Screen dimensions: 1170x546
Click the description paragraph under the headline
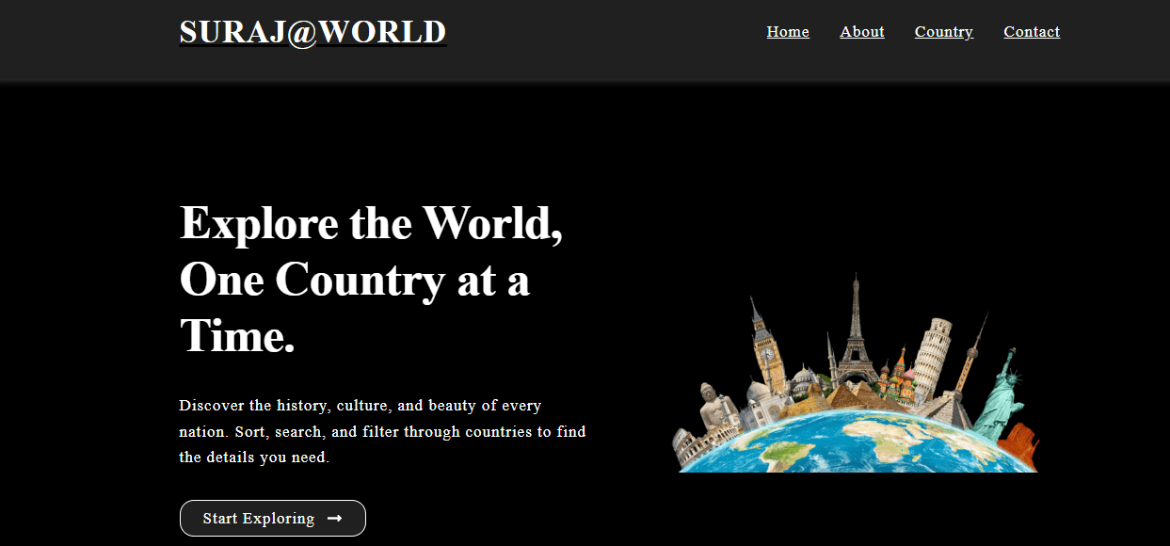coord(382,431)
